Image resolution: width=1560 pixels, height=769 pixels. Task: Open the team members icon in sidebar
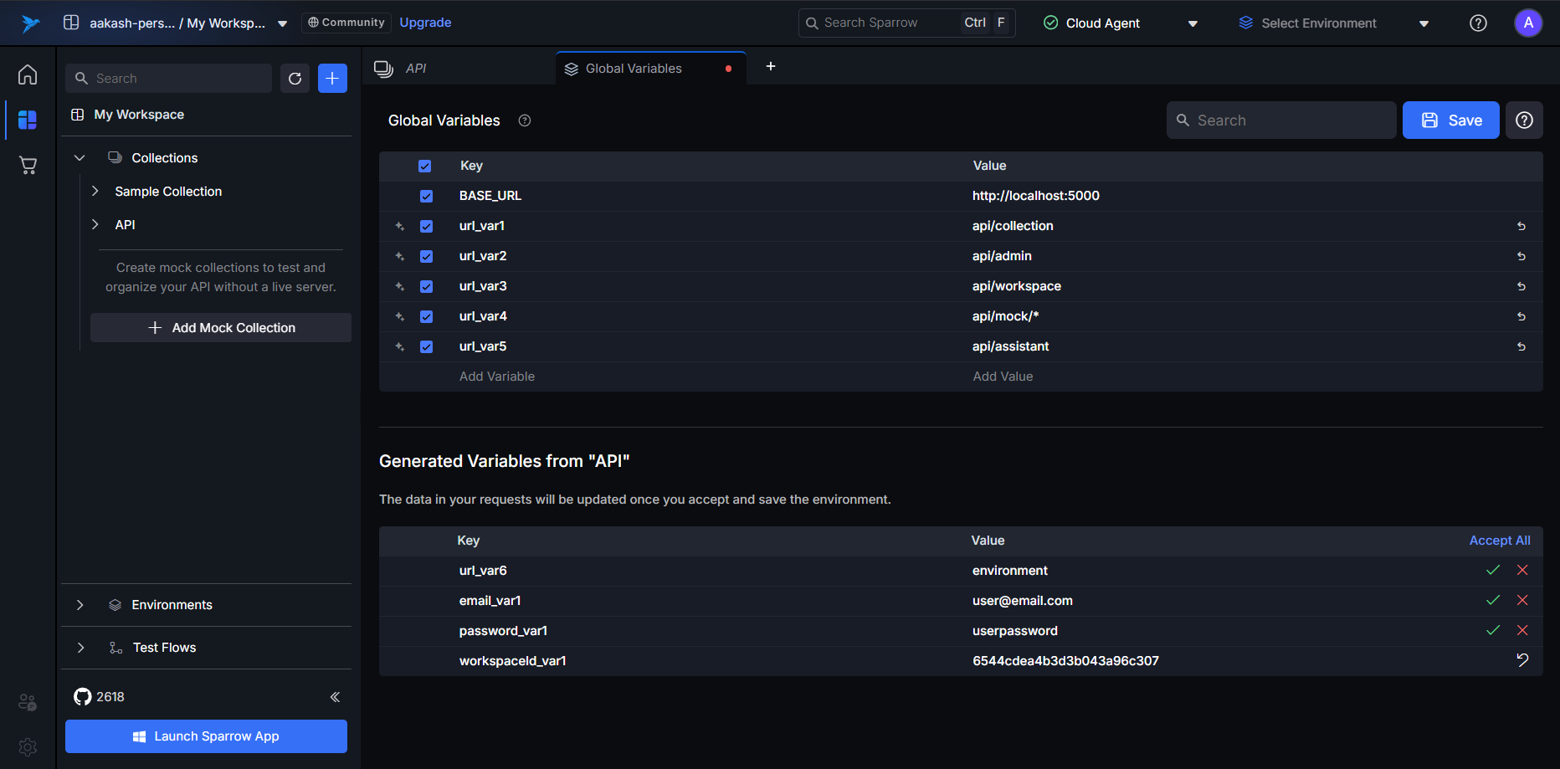[x=28, y=702]
